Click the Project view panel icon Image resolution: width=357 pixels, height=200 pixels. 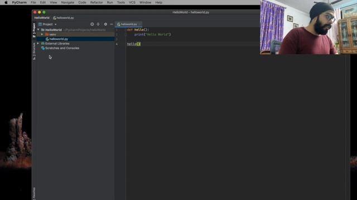[x=40, y=24]
